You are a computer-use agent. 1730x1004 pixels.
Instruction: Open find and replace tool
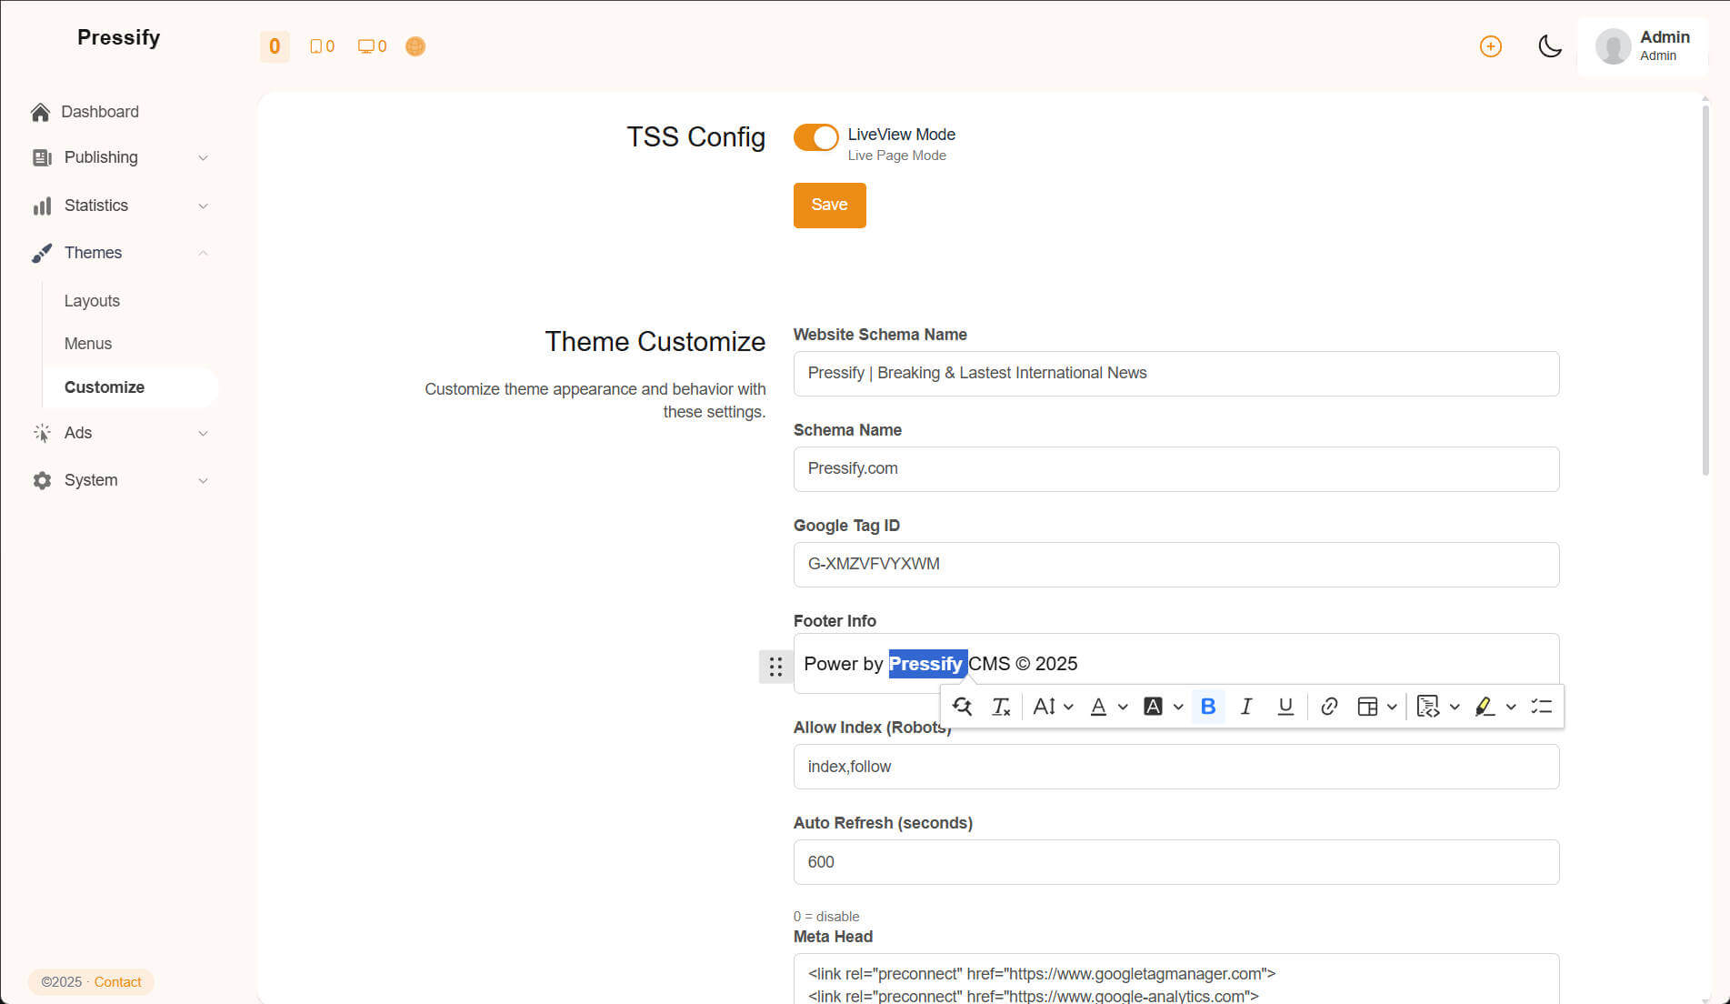tap(962, 707)
